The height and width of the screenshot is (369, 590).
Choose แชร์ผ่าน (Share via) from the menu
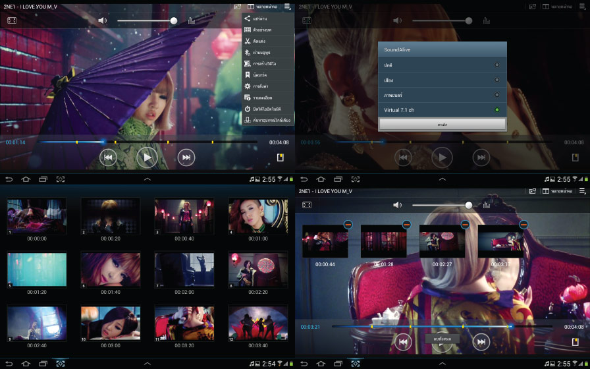coord(268,18)
